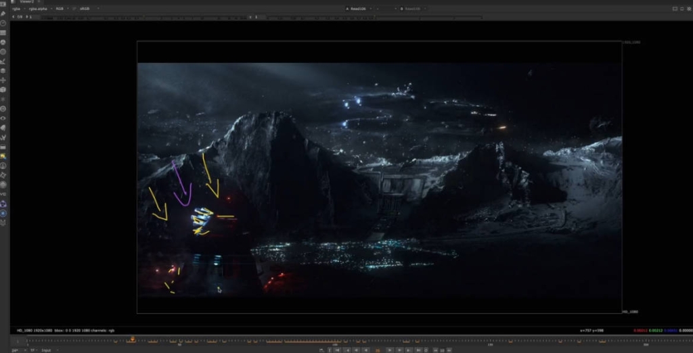
Task: Open the Filter nodes icon menu
Action: click(3, 51)
